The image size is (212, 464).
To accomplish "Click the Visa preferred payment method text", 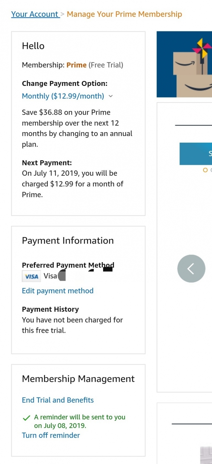I will tap(50, 276).
